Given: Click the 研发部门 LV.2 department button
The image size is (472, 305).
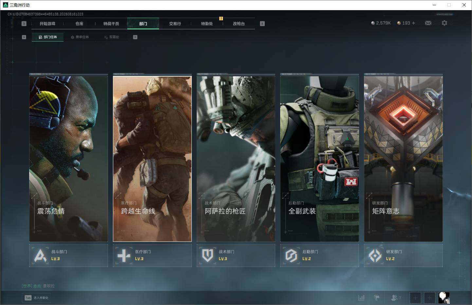Looking at the screenshot, I should point(403,255).
